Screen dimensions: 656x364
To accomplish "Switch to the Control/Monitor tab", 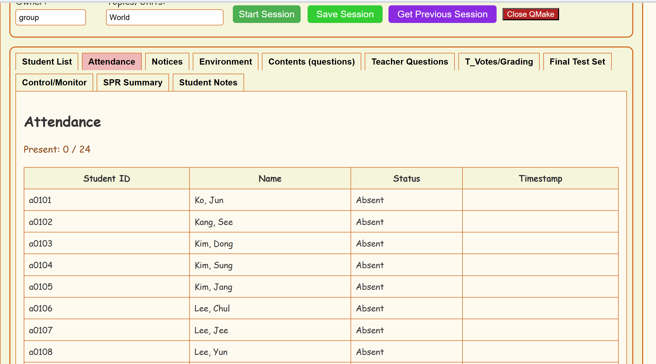I will [54, 82].
